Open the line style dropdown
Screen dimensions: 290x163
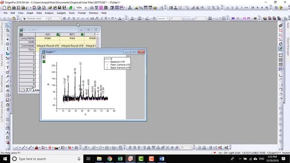pos(168,19)
